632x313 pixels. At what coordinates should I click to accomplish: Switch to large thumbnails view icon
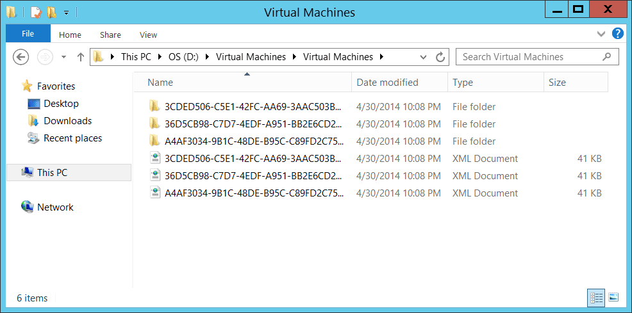(x=613, y=297)
